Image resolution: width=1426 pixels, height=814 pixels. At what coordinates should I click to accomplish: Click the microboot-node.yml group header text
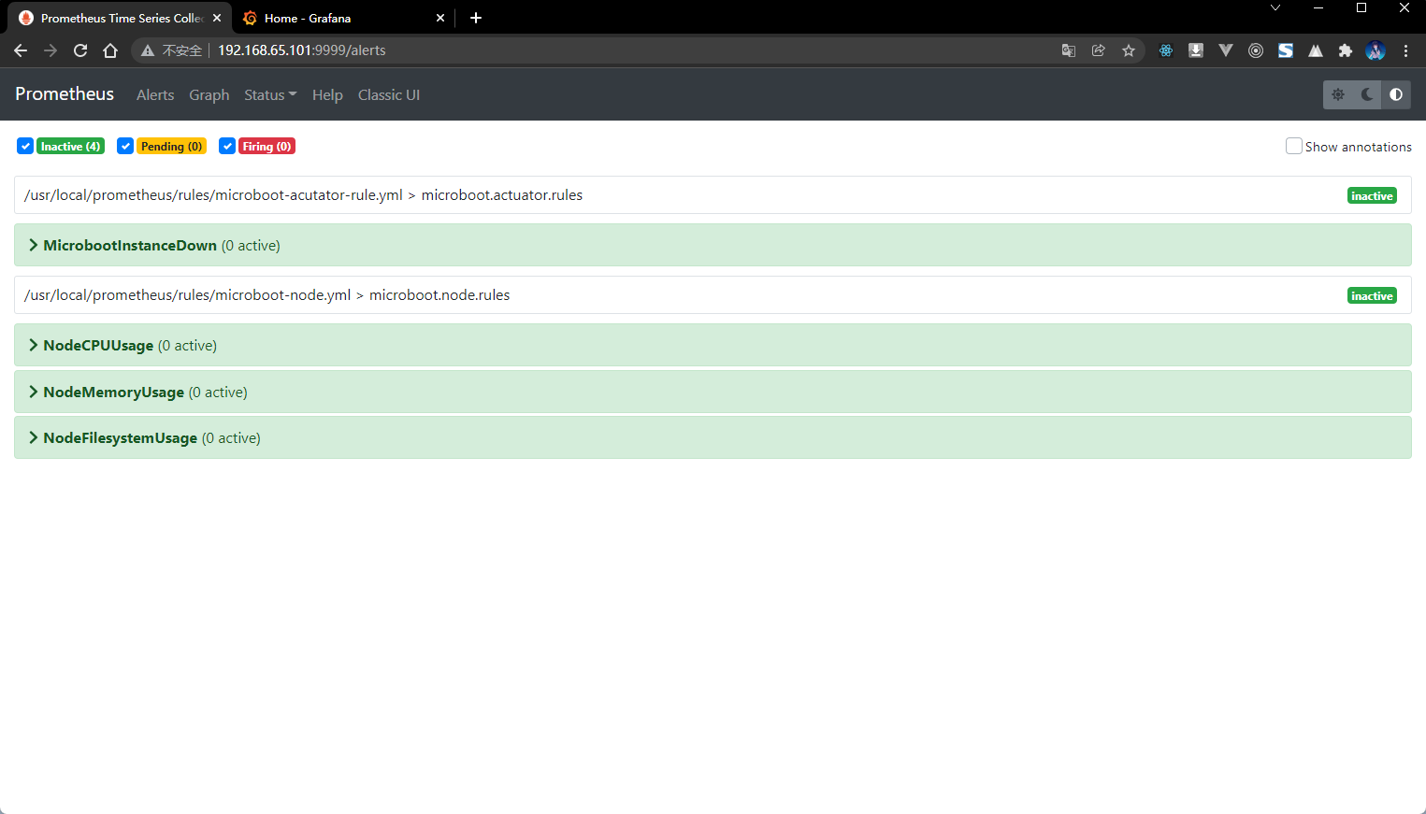coord(267,294)
